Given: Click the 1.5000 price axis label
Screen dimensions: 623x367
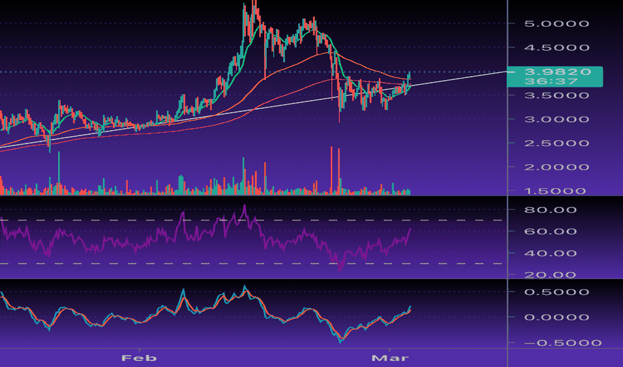Looking at the screenshot, I should tap(555, 192).
